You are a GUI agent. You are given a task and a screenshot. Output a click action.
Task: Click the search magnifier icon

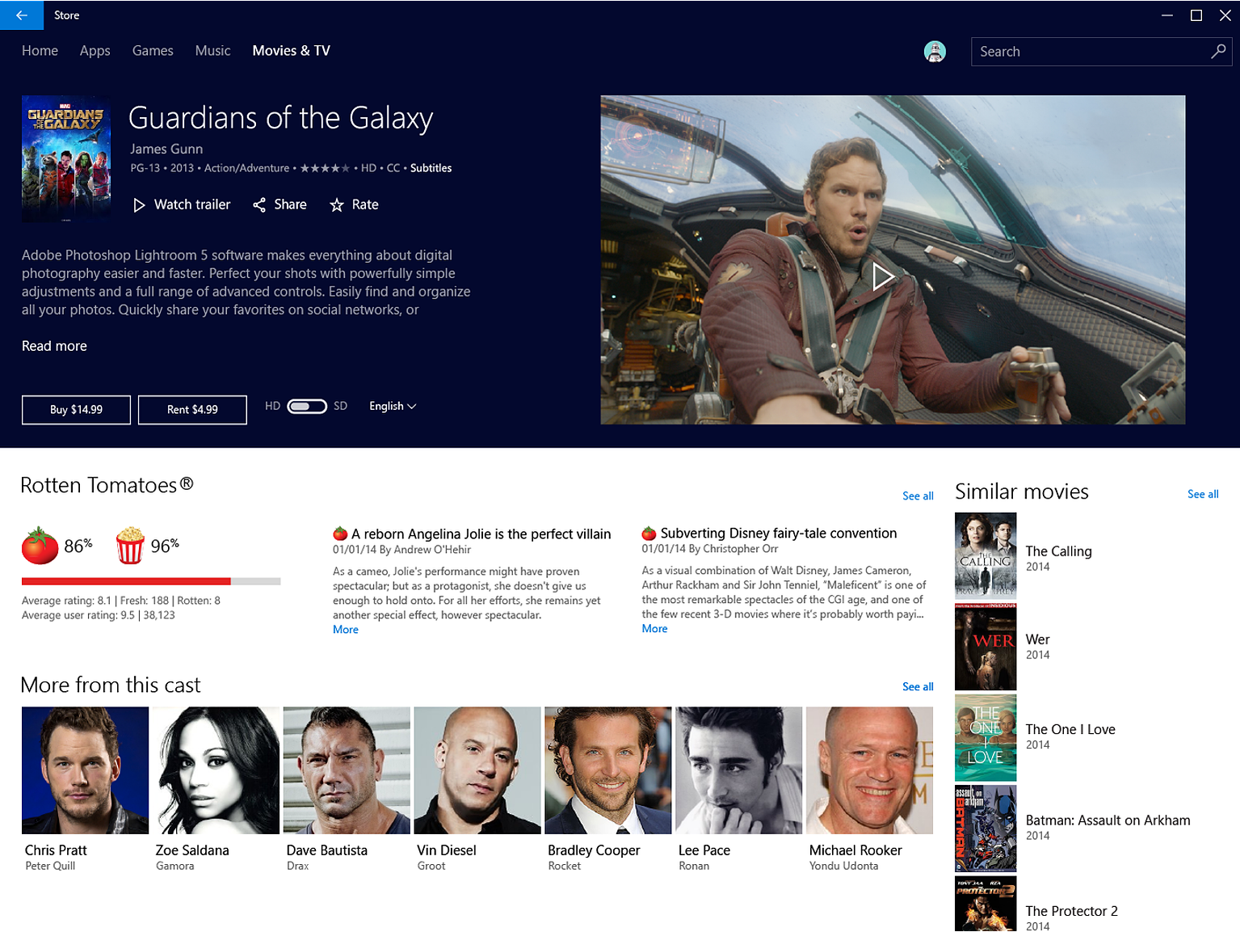pos(1218,51)
